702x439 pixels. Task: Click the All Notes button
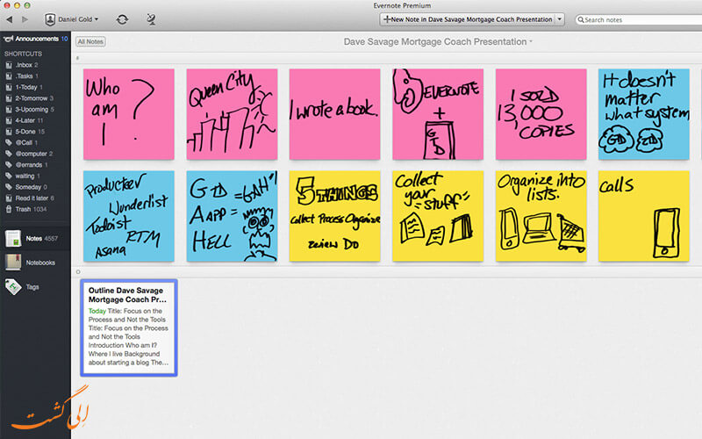coord(90,41)
